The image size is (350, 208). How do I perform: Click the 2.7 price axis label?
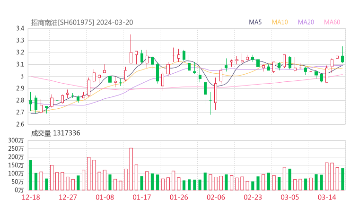[20, 112]
